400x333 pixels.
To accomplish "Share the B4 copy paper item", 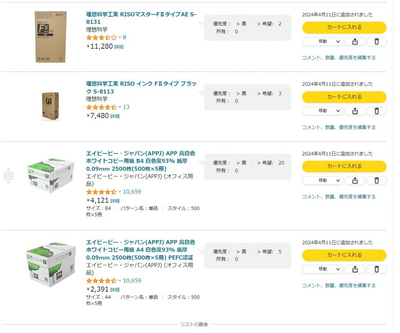I will [355, 180].
